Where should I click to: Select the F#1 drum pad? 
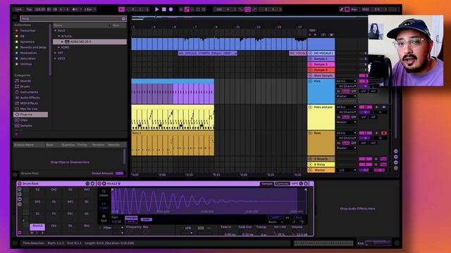(x=70, y=214)
